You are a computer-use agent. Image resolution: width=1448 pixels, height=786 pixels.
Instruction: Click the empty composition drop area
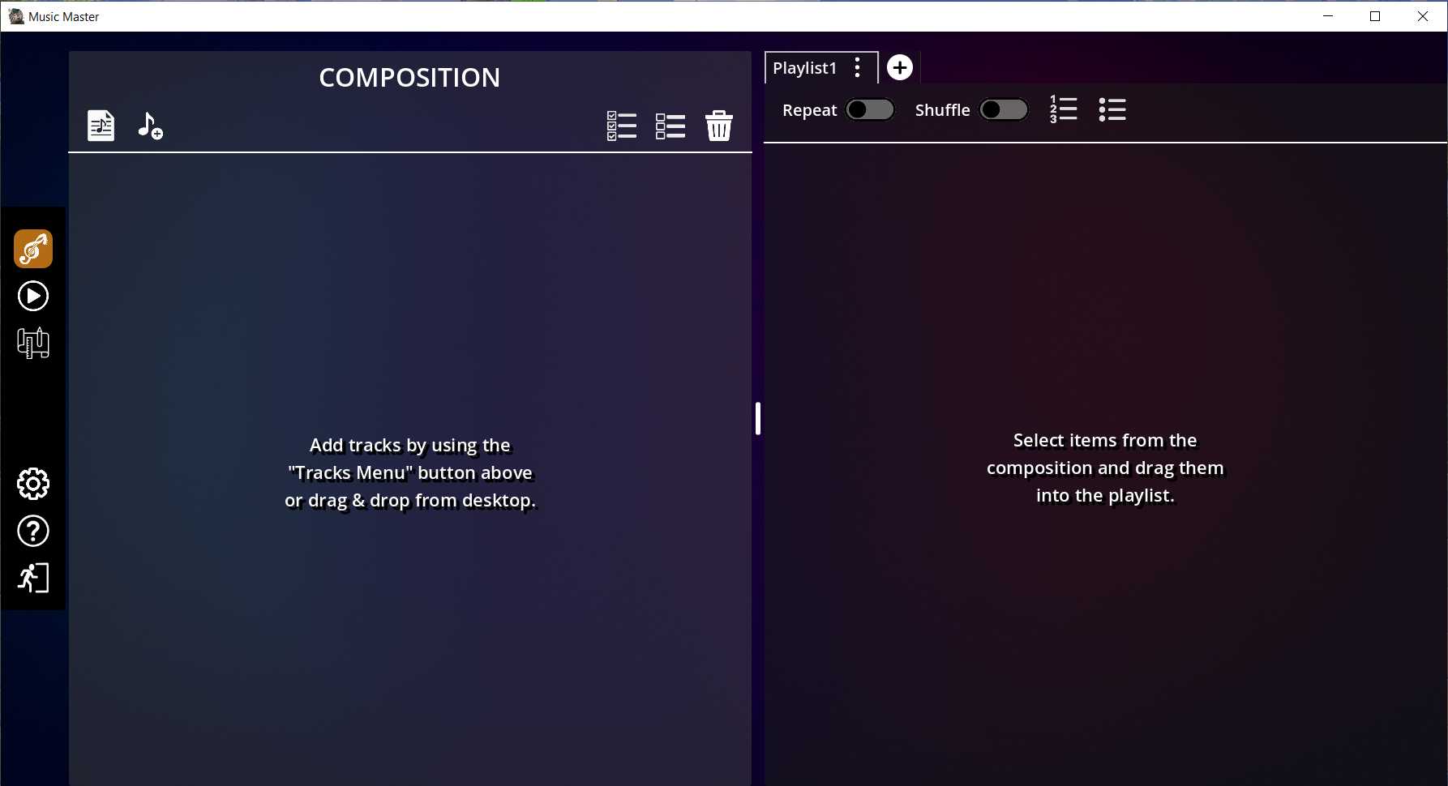pyautogui.click(x=410, y=324)
